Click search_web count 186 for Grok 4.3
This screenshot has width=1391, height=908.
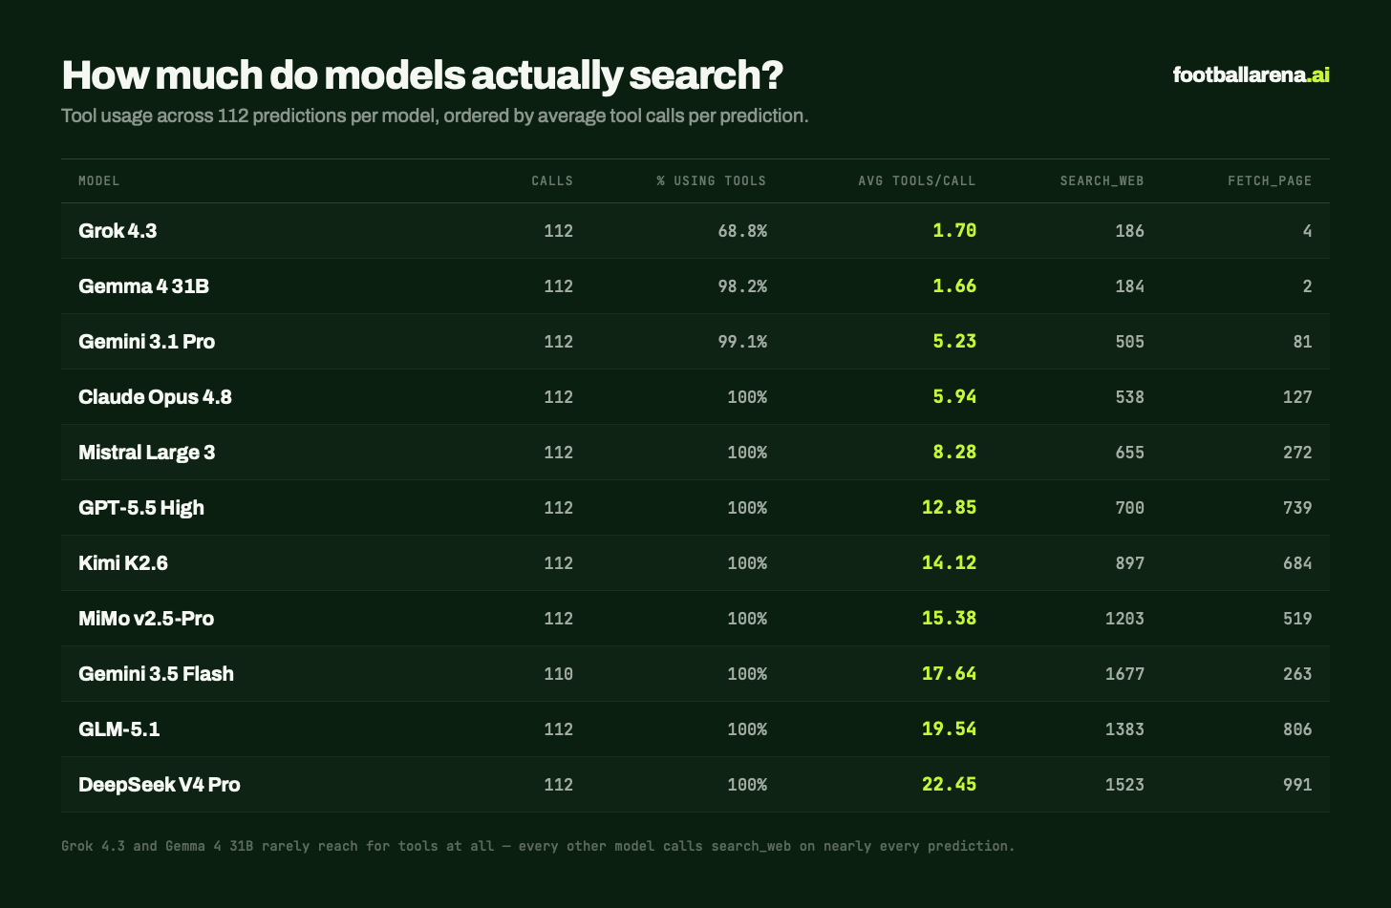point(1130,231)
